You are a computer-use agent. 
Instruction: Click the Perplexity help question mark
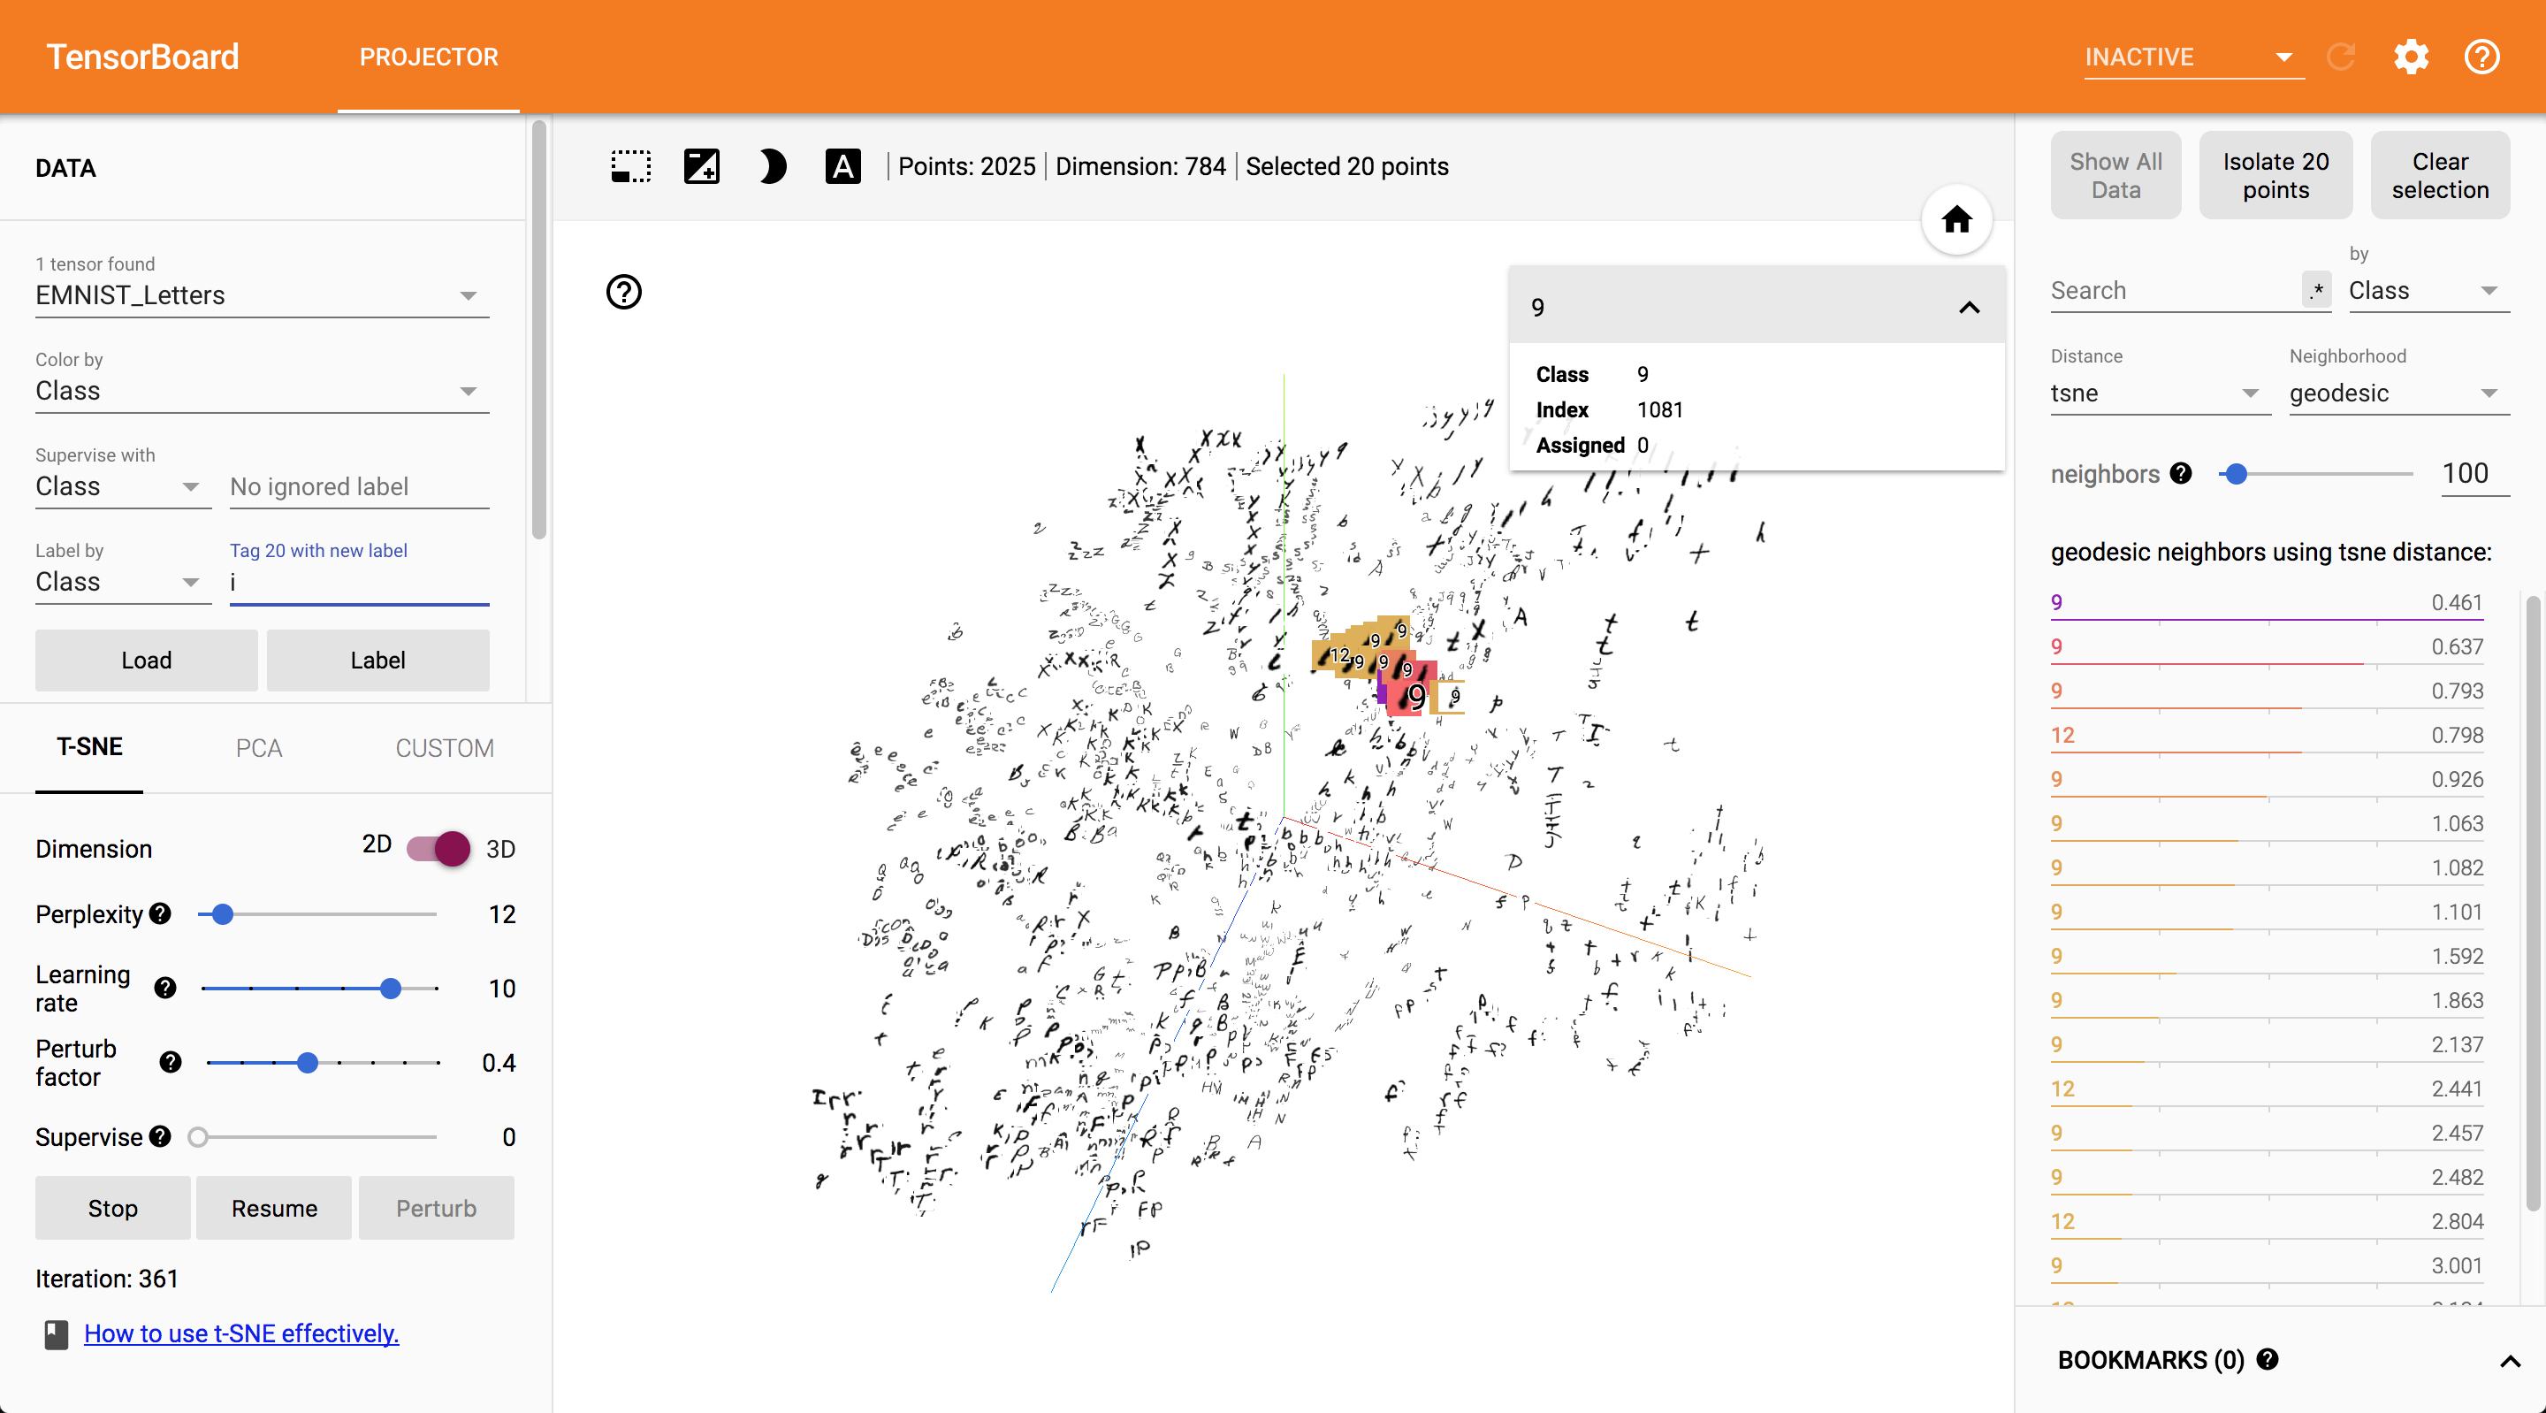pyautogui.click(x=160, y=913)
